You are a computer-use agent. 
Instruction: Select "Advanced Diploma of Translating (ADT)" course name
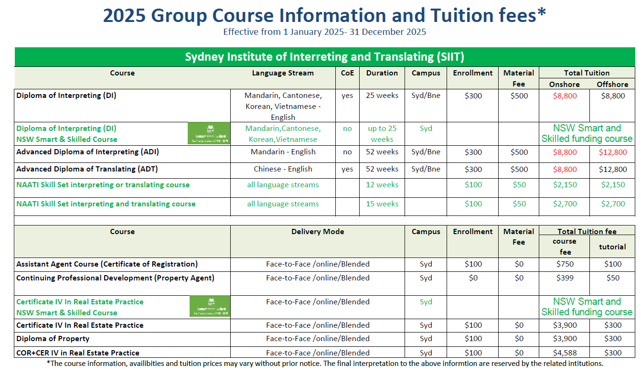point(87,169)
